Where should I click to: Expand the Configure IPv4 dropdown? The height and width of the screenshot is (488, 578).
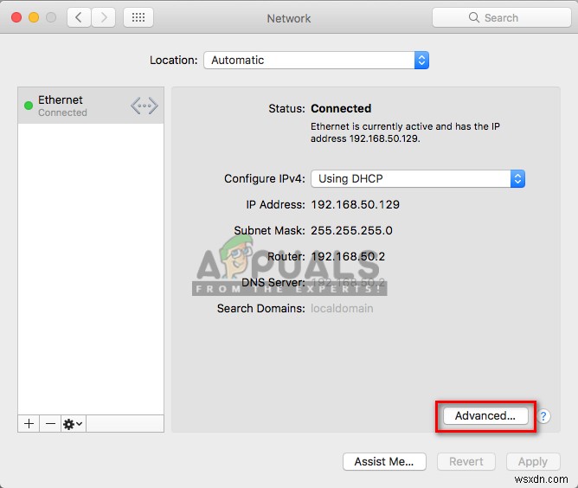tap(418, 178)
